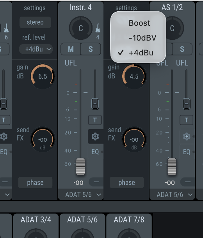Solo the Instr. 4 channel
Image resolution: width=203 pixels, height=238 pixels.
pos(91,49)
